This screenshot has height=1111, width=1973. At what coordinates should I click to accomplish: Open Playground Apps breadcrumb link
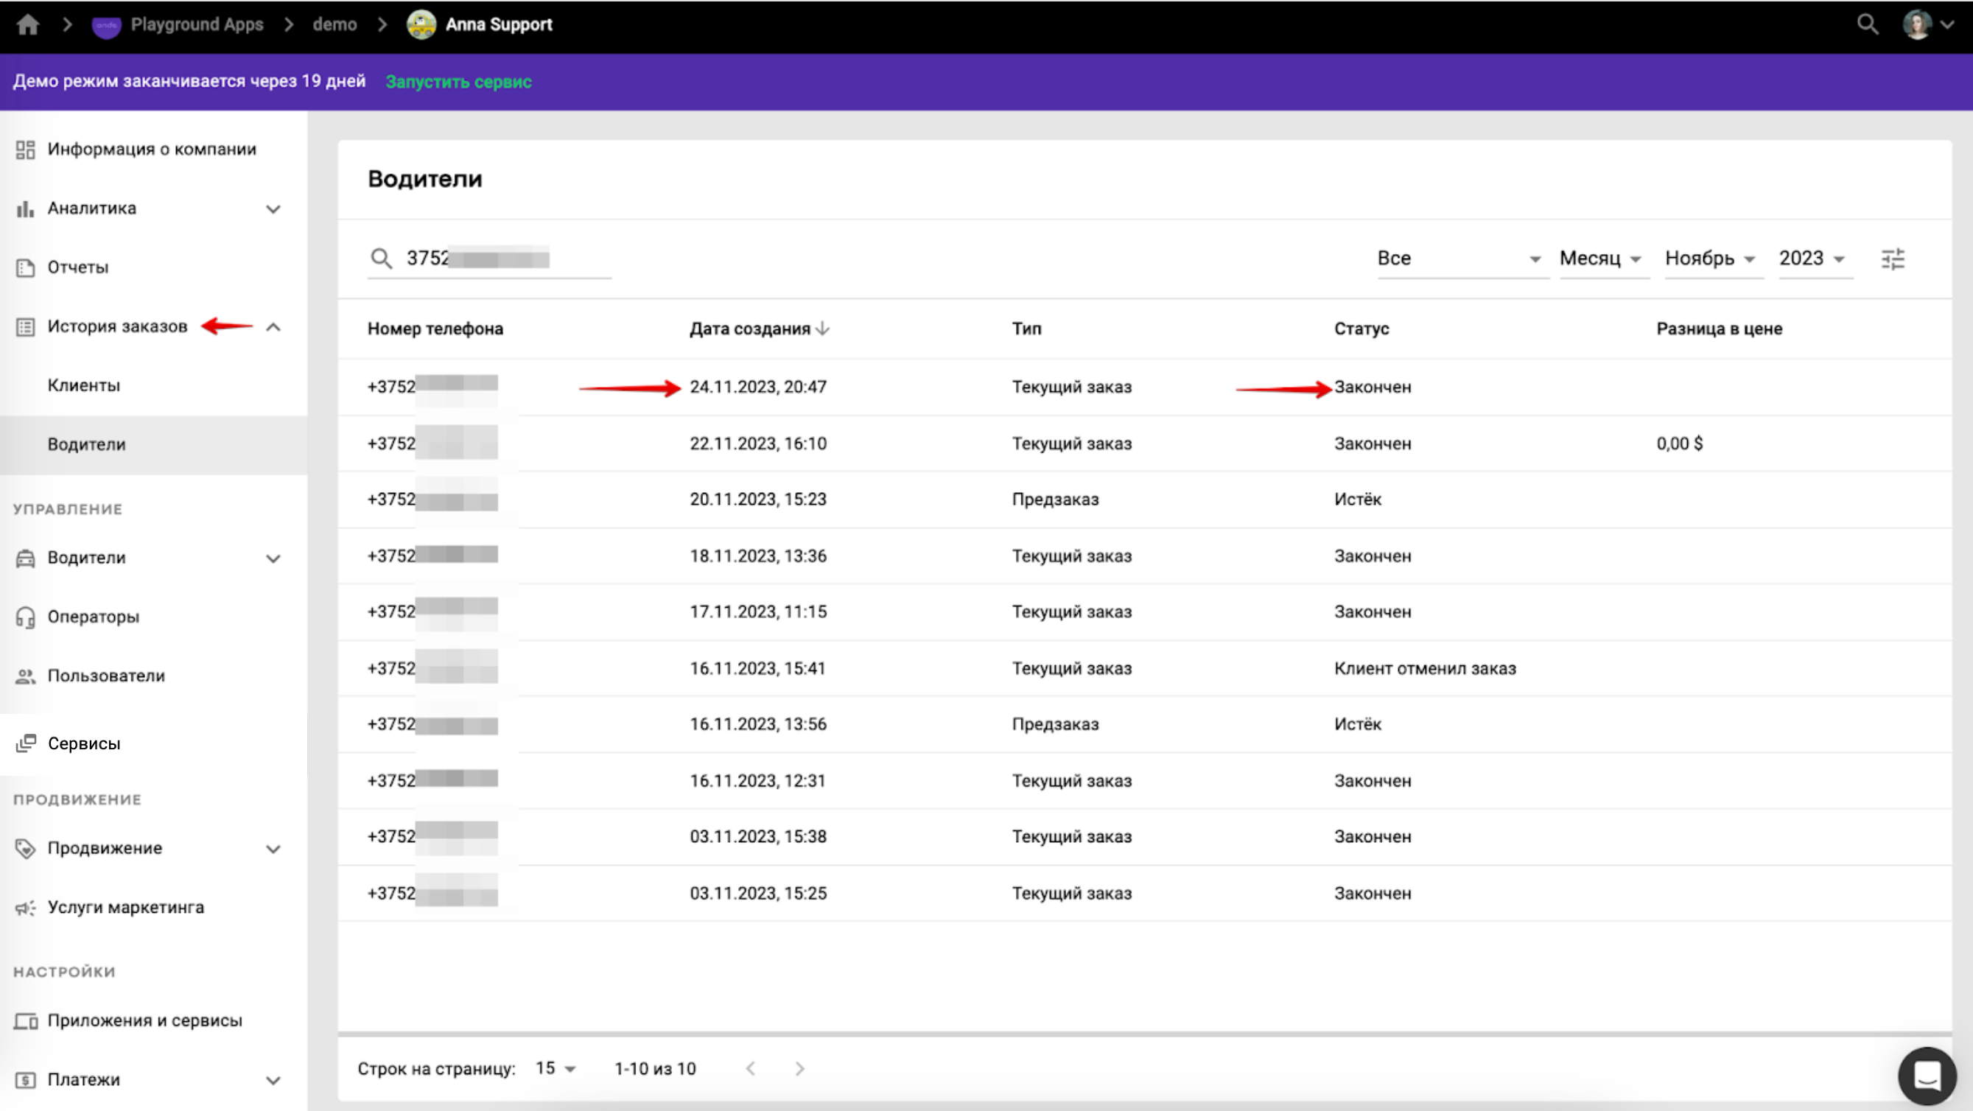[x=196, y=24]
